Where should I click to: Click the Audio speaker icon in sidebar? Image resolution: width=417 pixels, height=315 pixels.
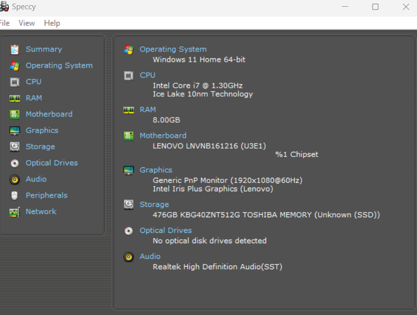15,180
